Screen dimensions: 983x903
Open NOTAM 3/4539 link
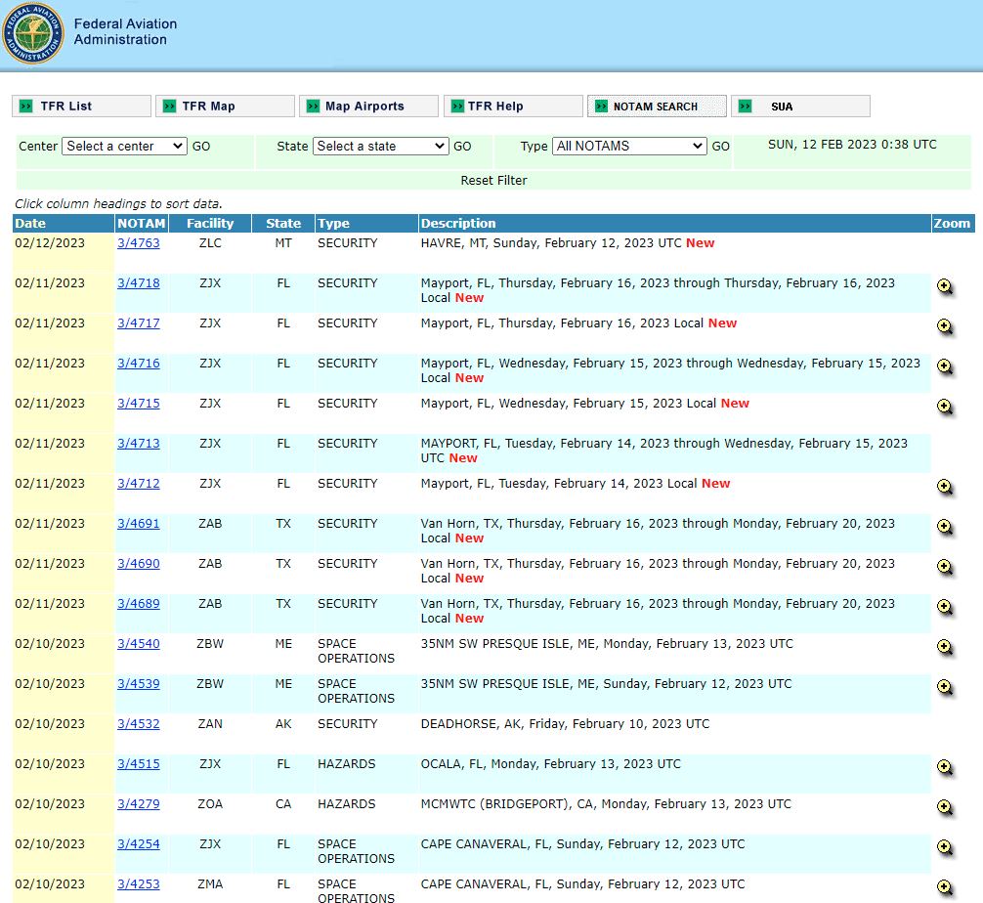click(139, 685)
